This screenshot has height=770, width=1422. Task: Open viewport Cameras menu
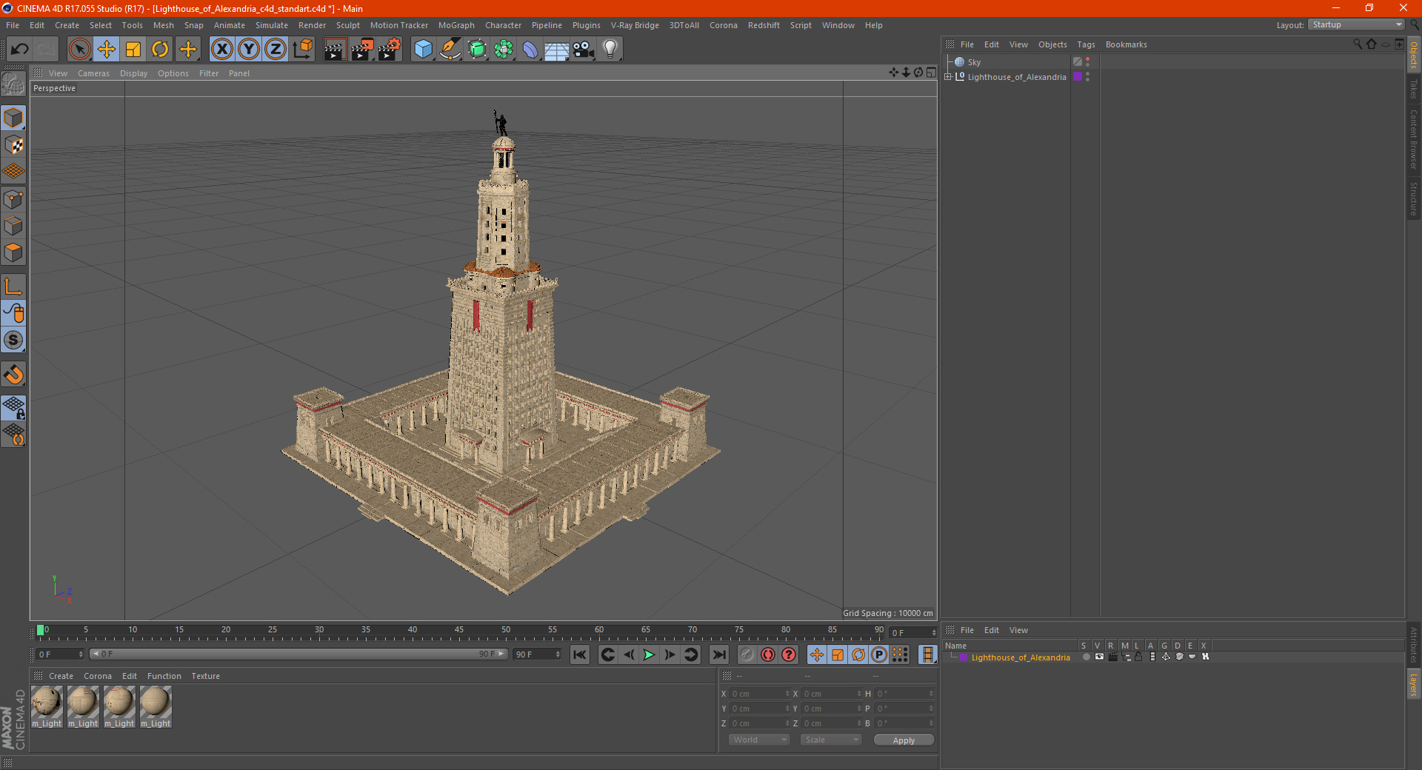click(93, 73)
